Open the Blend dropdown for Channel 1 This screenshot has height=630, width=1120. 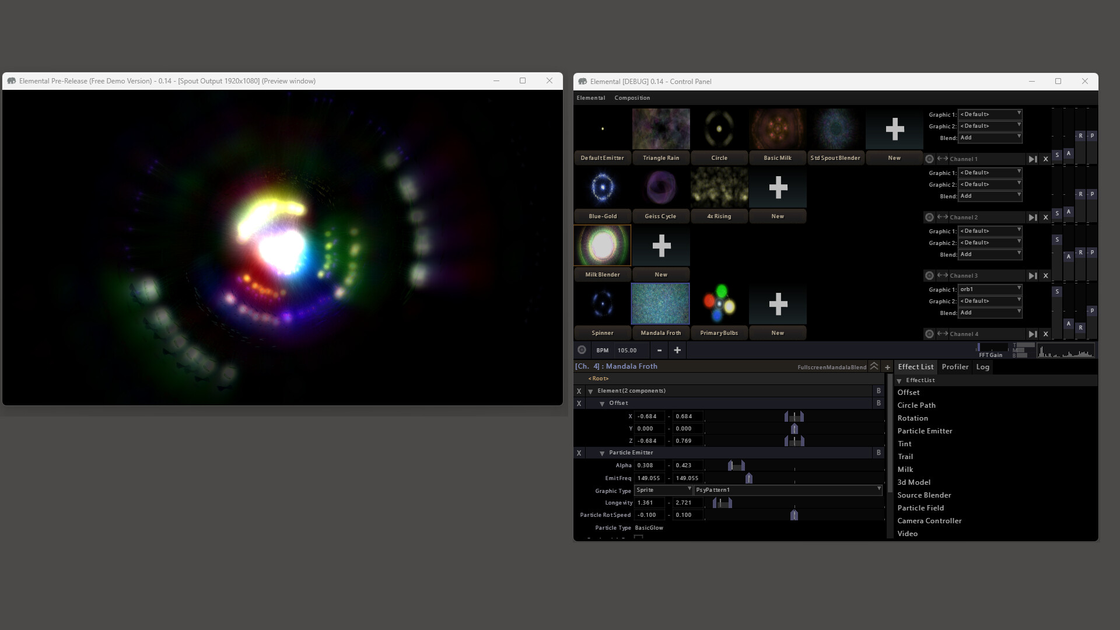(x=990, y=138)
